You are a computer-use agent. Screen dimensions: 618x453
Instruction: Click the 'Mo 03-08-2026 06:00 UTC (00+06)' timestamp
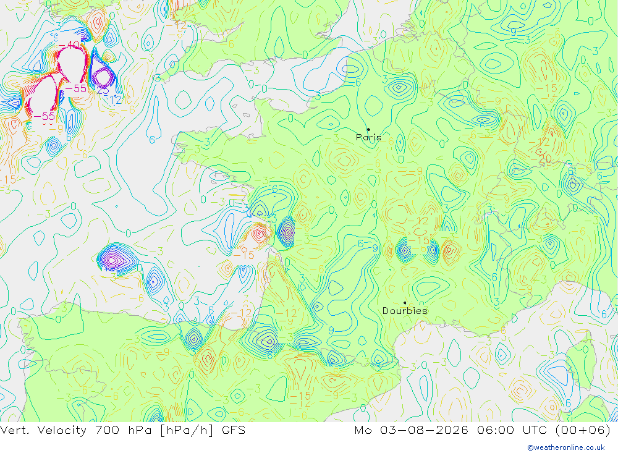tap(483, 430)
